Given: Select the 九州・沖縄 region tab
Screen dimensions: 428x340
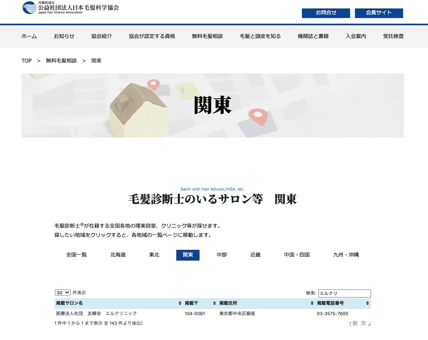Looking at the screenshot, I should [346, 255].
